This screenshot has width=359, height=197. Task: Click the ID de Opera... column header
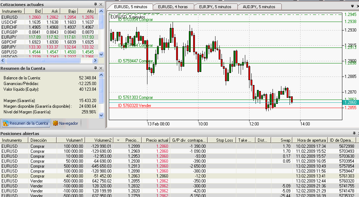click(342, 140)
